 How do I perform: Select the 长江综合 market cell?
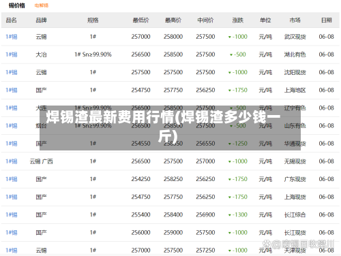[295, 214]
